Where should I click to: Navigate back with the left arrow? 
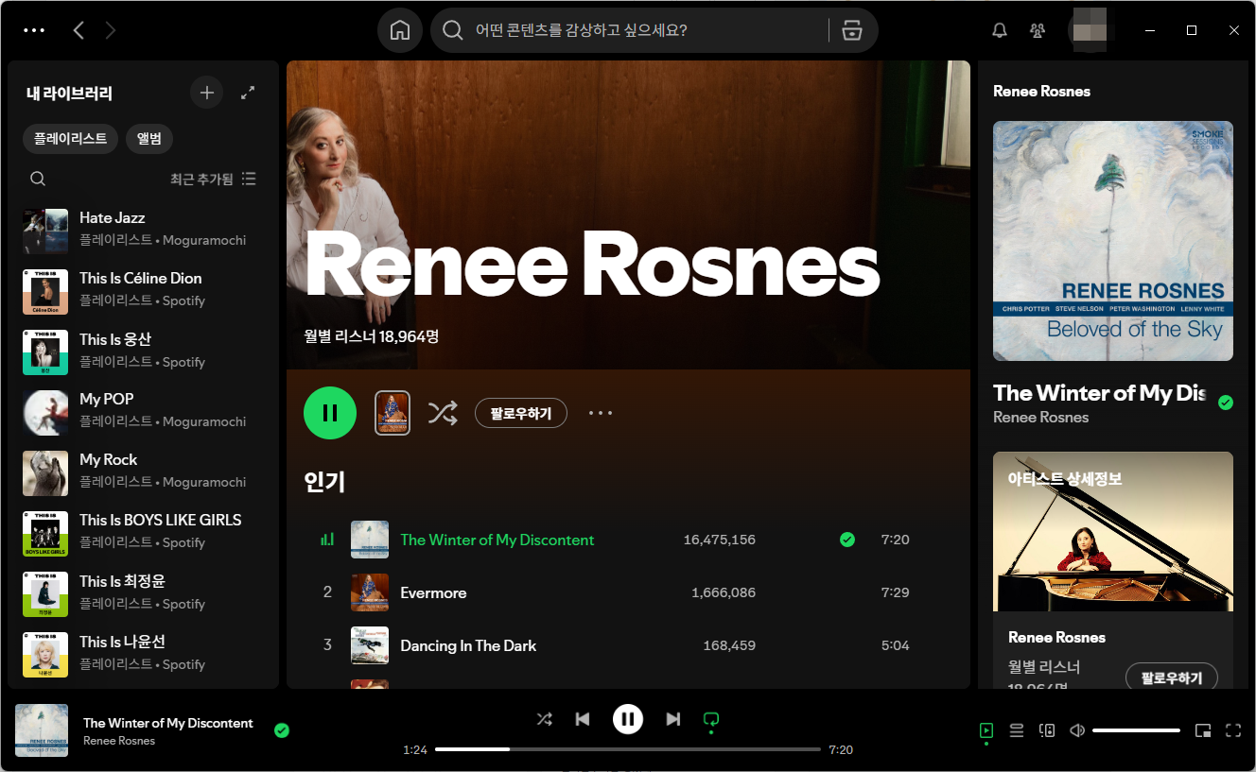78,30
